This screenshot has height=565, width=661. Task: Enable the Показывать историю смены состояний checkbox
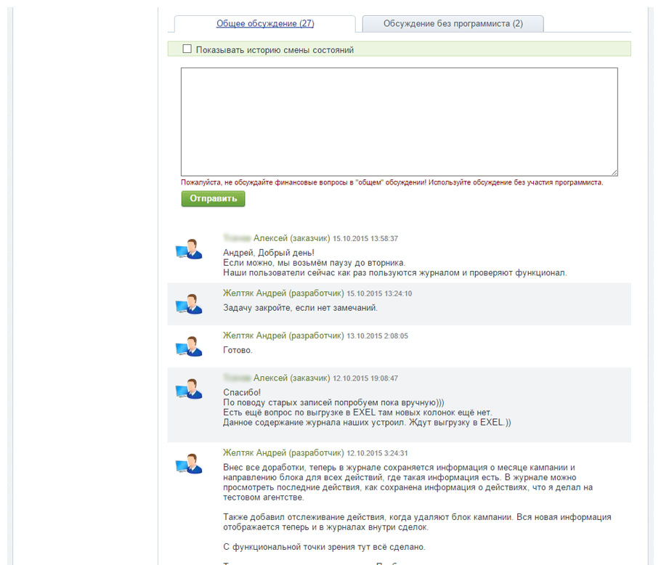coord(187,49)
